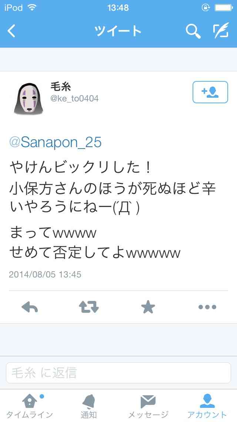Favorite the tweet with the star icon
Image resolution: width=237 pixels, height=422 pixels.
[x=148, y=307]
